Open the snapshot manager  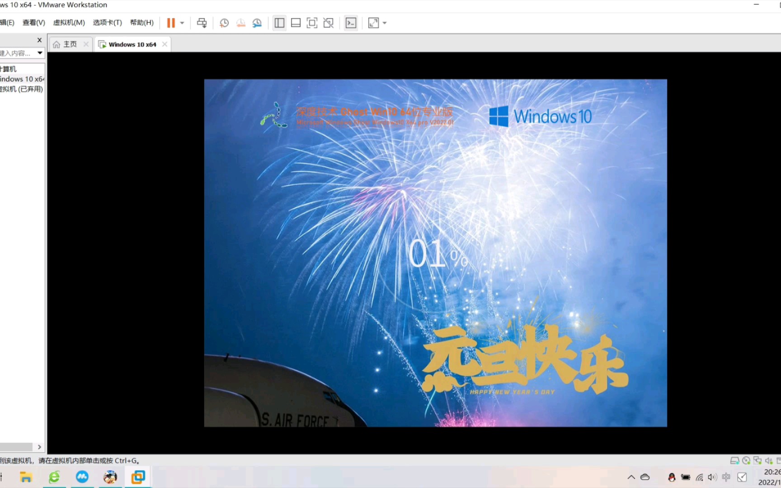(x=257, y=23)
